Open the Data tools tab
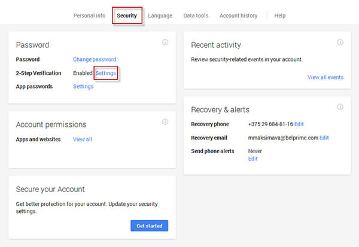This screenshot has height=247, width=359. [x=196, y=16]
